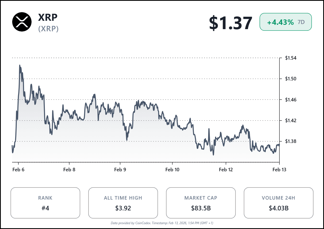Click the XRP logo icon

[x=22, y=22]
